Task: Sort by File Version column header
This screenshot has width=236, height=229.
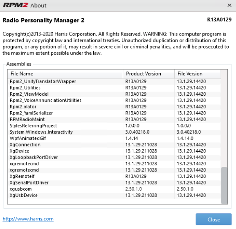Action: [198, 74]
